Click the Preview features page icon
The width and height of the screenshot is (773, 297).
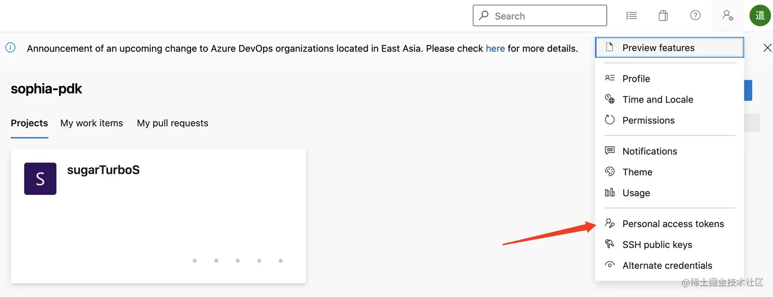pyautogui.click(x=609, y=48)
